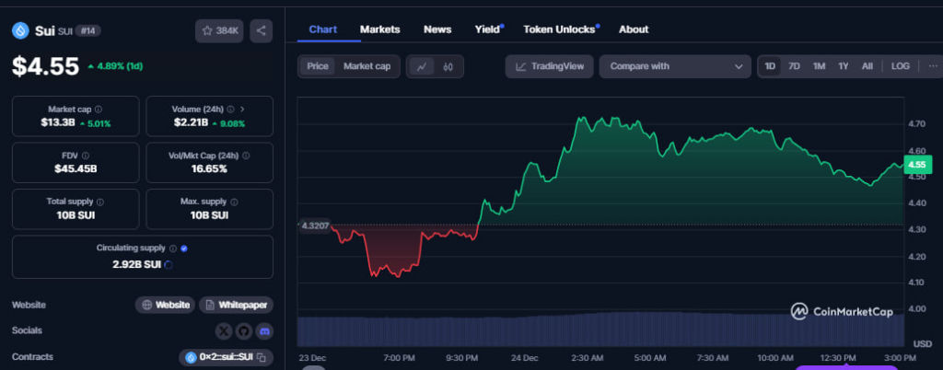The image size is (943, 370).
Task: Click info icon next to Volume (24h)
Action: 231,110
